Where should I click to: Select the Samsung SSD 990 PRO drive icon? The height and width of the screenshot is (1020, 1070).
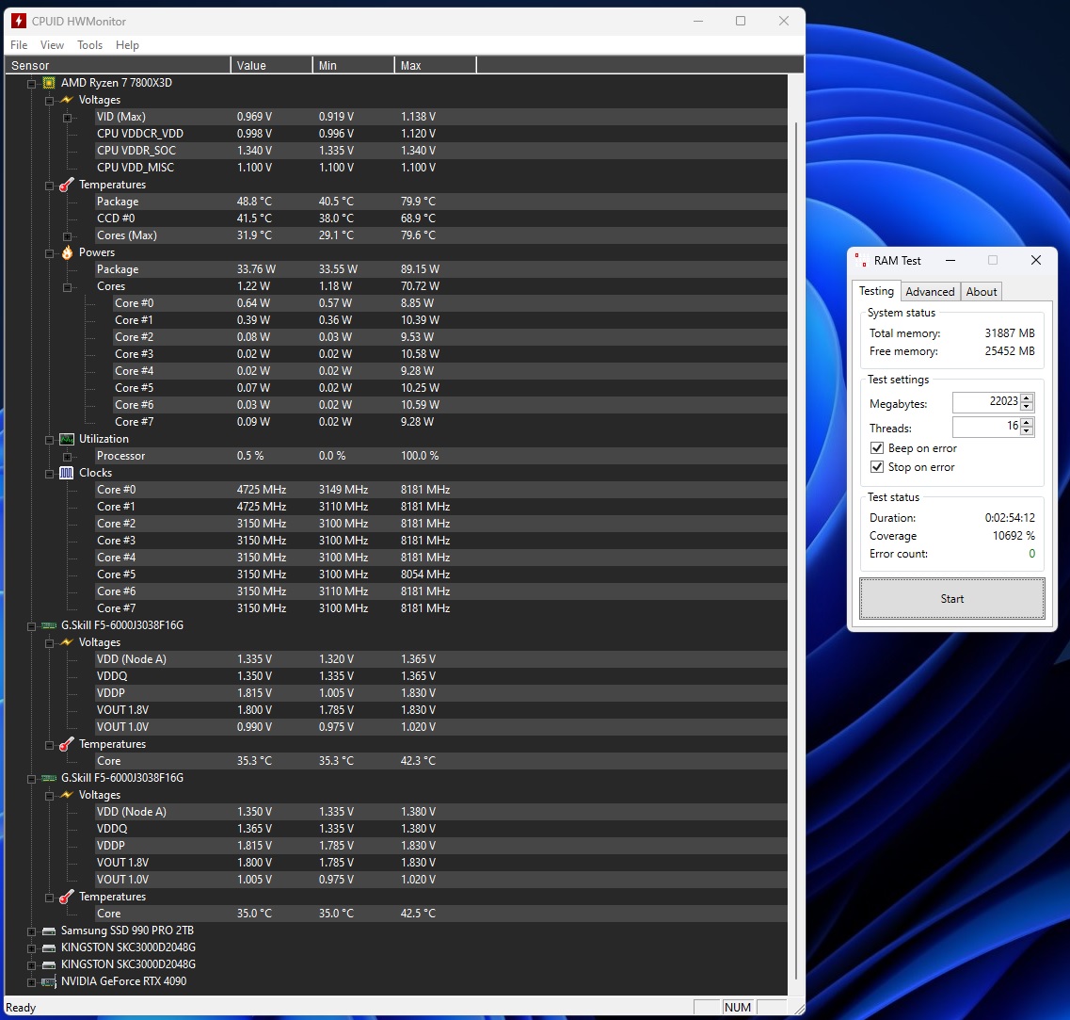click(x=47, y=931)
